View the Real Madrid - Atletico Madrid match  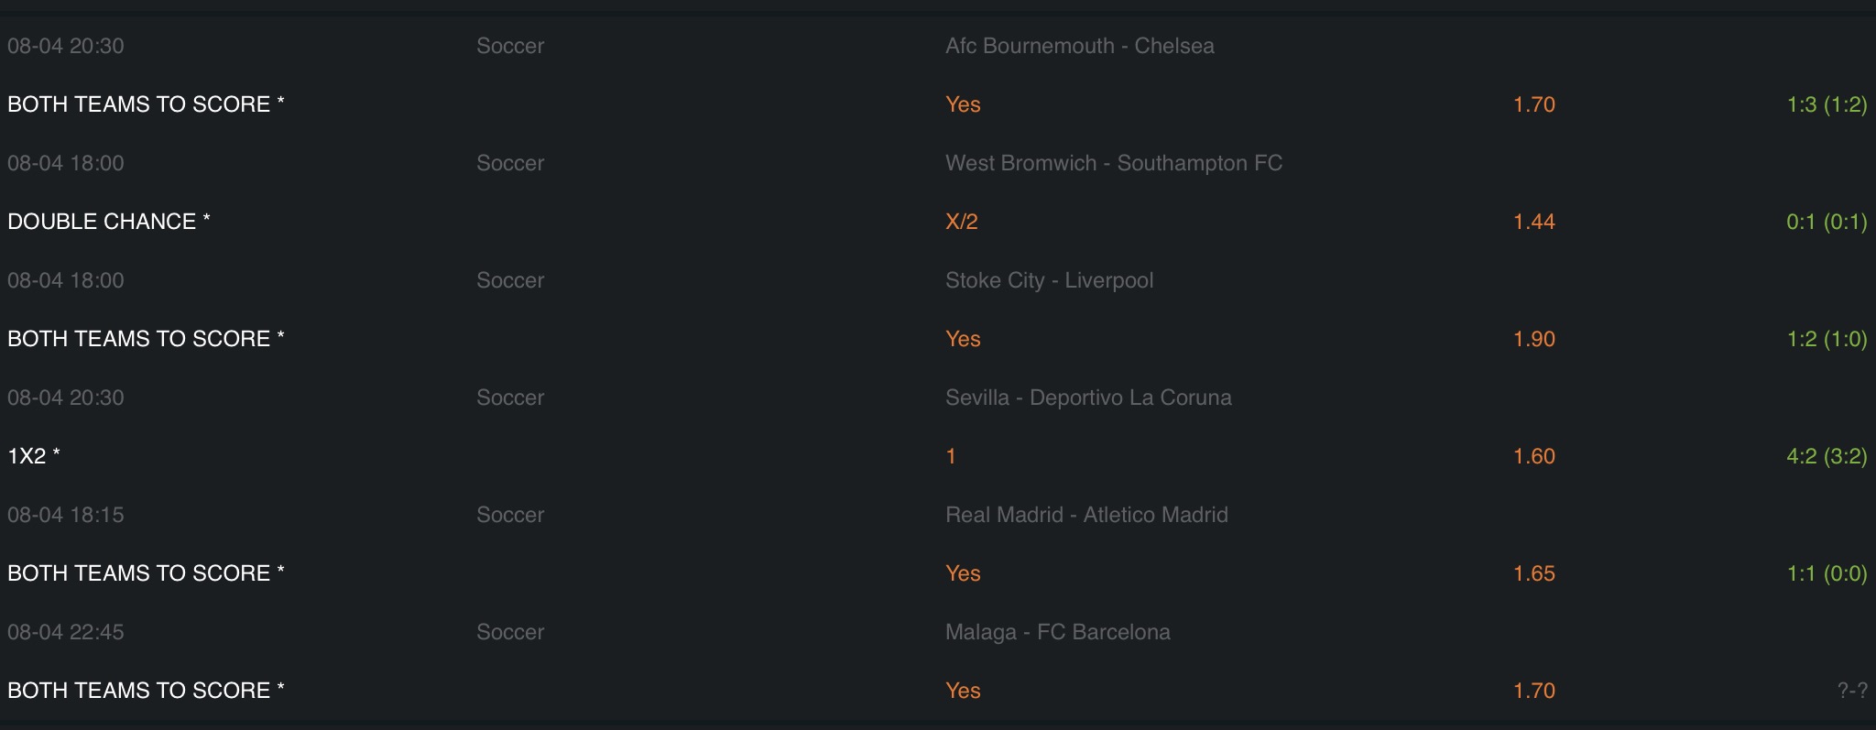pos(1086,515)
